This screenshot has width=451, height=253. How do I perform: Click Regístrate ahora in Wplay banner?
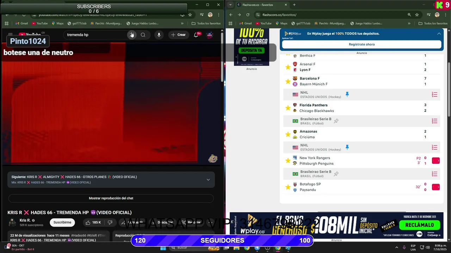coord(362,44)
